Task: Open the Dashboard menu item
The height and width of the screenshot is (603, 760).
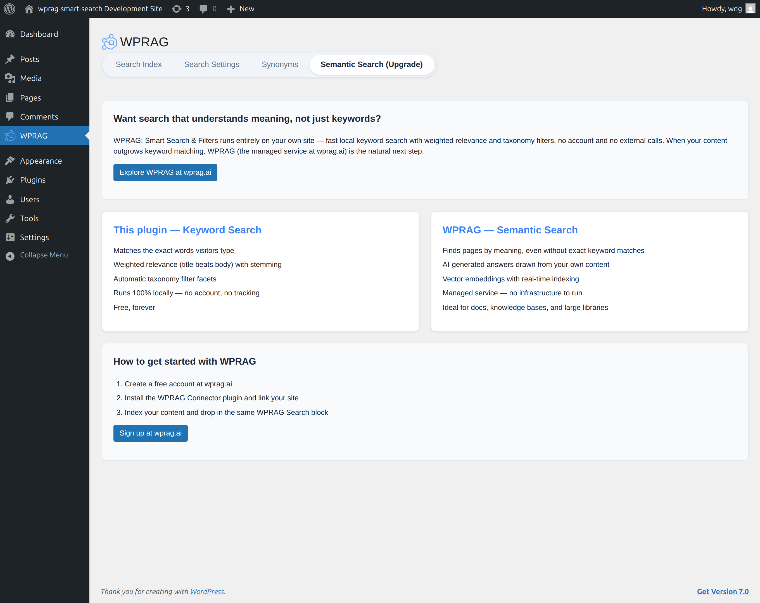Action: click(45, 34)
